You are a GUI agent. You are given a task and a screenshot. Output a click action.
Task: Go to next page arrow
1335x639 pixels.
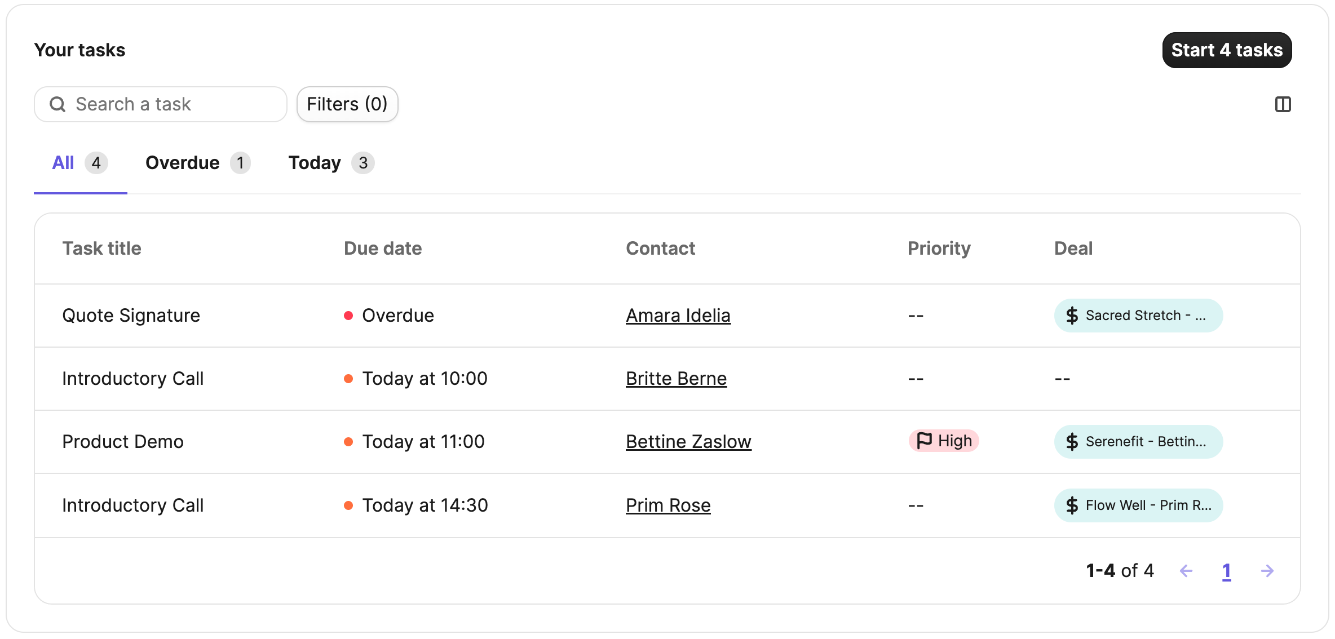(1267, 571)
